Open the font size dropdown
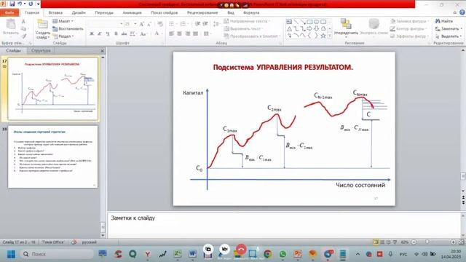This screenshot has width=466, height=262. pos(135,24)
